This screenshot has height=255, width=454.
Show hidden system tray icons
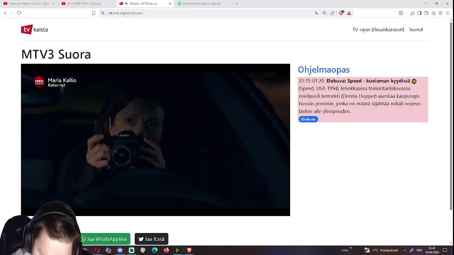click(x=405, y=250)
